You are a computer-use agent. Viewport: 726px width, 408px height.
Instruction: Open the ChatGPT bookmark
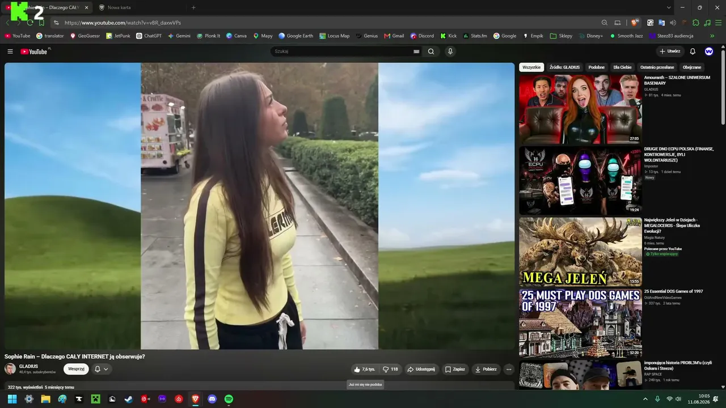(149, 36)
